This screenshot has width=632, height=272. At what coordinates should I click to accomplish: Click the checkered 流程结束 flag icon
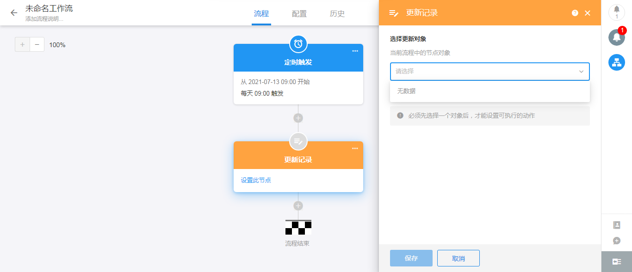tap(298, 227)
